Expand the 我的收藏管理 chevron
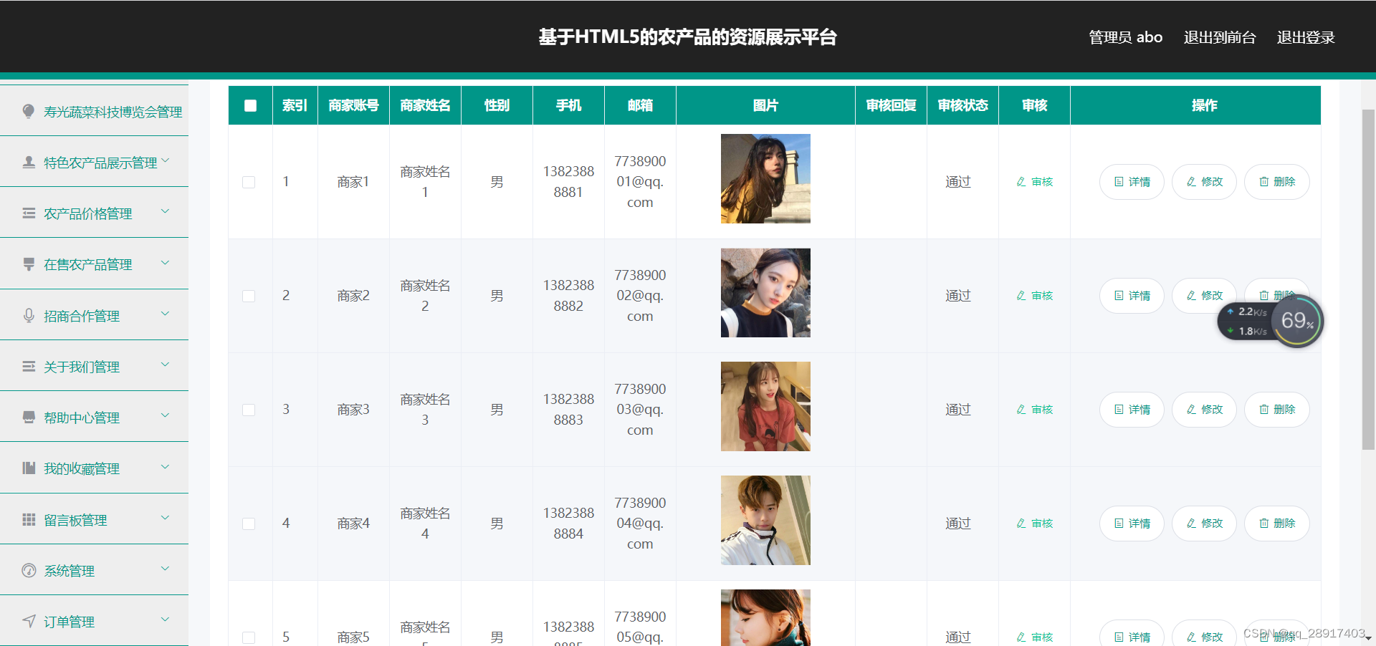 tap(166, 467)
